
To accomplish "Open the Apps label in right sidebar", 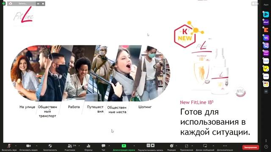I will [266, 5].
